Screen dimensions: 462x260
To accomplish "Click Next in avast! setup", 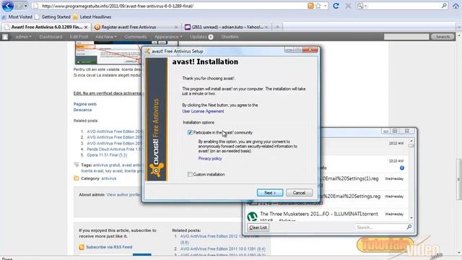I will [x=270, y=193].
